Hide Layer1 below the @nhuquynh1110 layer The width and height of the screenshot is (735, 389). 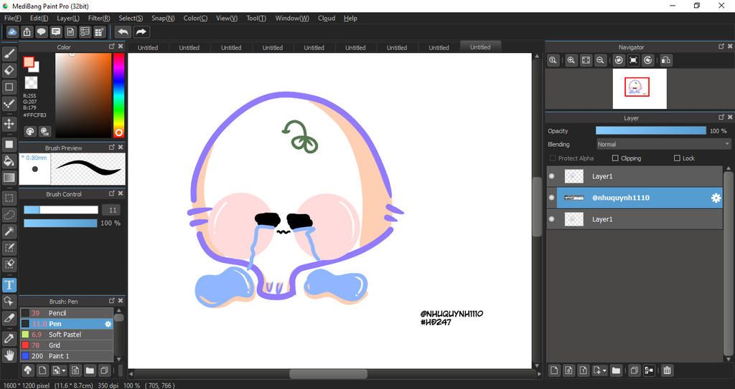pyautogui.click(x=552, y=219)
